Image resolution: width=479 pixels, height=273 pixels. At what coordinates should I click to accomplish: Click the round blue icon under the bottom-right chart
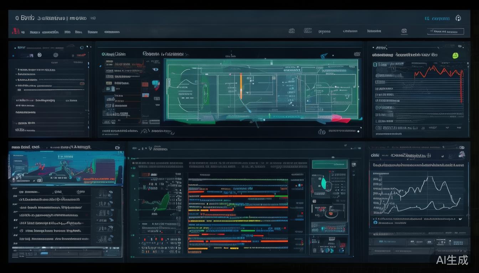[375, 223]
